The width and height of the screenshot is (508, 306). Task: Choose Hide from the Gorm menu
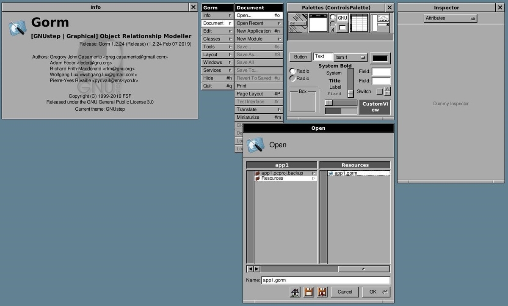tap(218, 78)
